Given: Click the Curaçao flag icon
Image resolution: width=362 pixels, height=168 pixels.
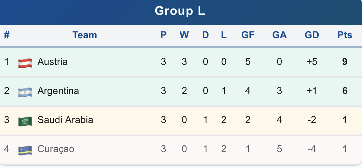Looking at the screenshot, I should click(x=25, y=150).
